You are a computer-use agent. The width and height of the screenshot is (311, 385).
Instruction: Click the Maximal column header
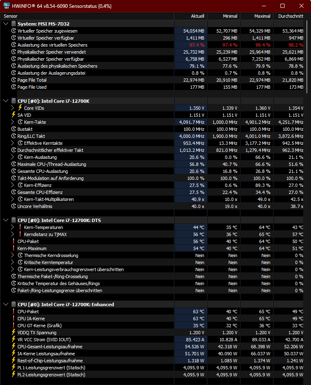point(257,16)
